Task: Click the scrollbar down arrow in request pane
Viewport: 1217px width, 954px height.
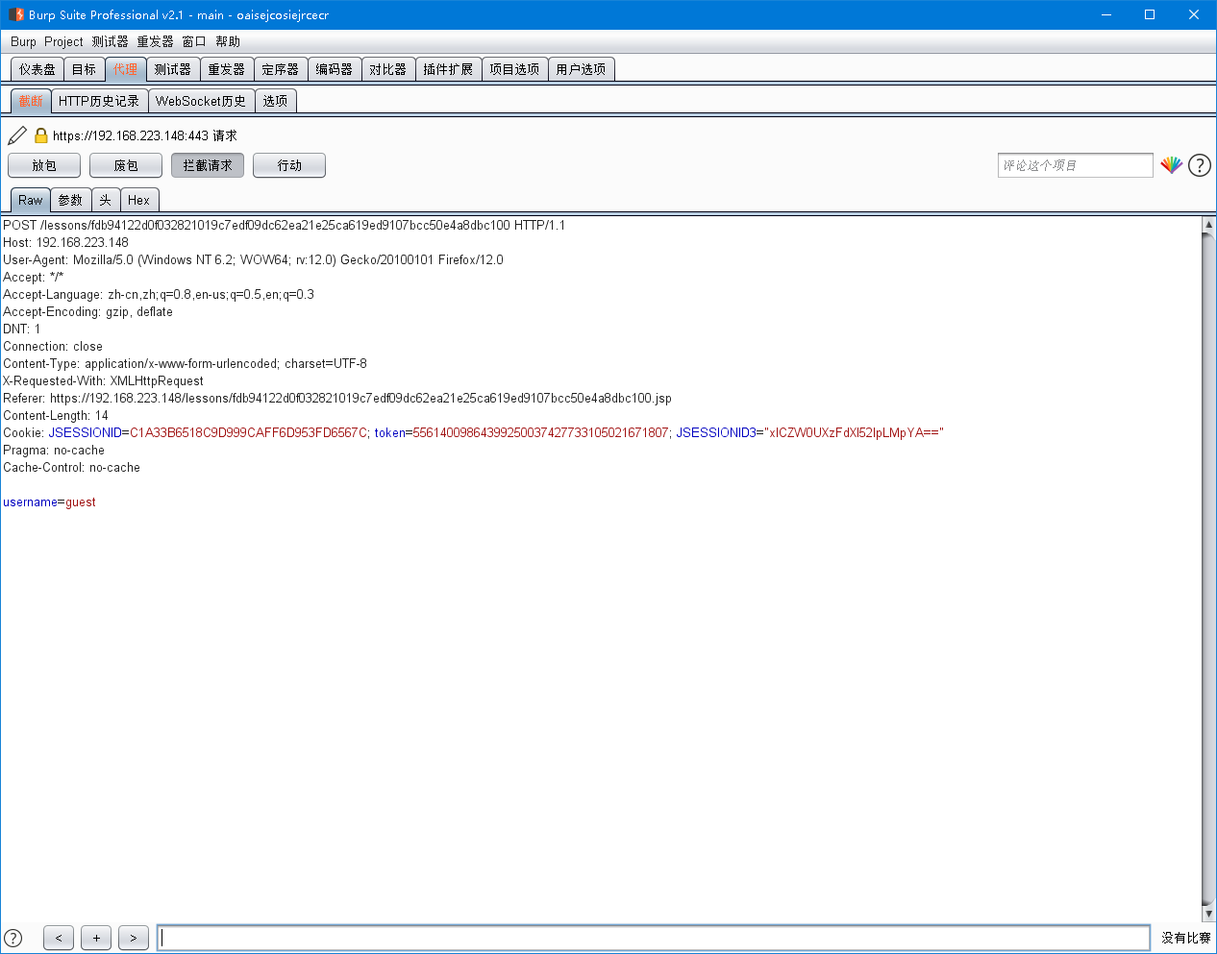Action: pyautogui.click(x=1208, y=914)
